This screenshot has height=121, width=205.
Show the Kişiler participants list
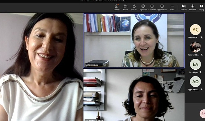(x=125, y=7)
